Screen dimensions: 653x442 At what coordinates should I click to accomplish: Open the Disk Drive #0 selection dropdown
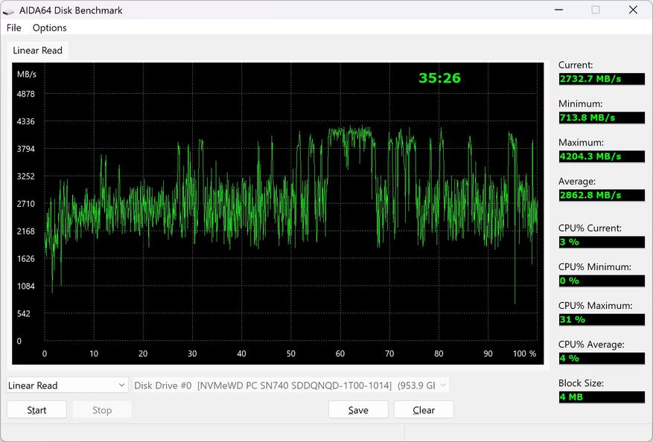(x=290, y=385)
